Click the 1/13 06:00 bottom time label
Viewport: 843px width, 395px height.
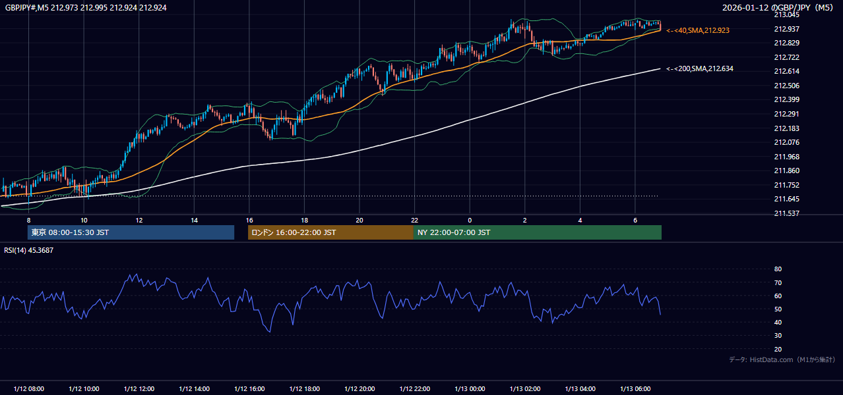coord(635,388)
